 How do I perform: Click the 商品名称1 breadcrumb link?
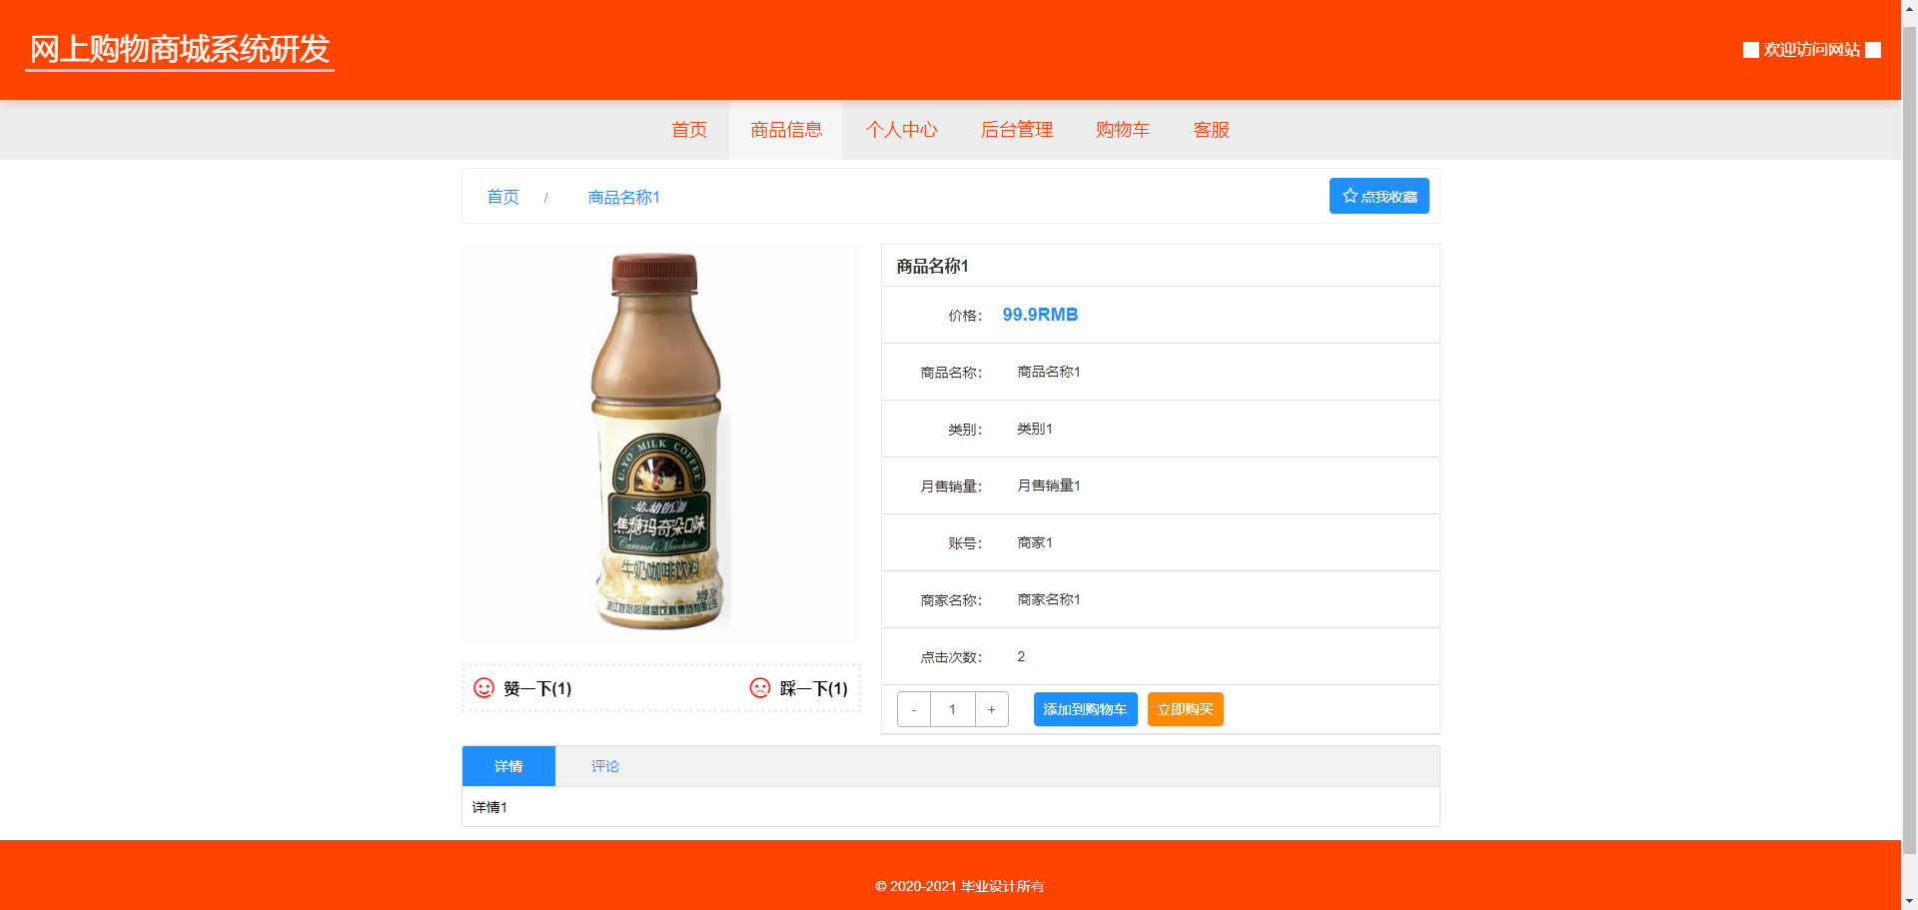(623, 197)
